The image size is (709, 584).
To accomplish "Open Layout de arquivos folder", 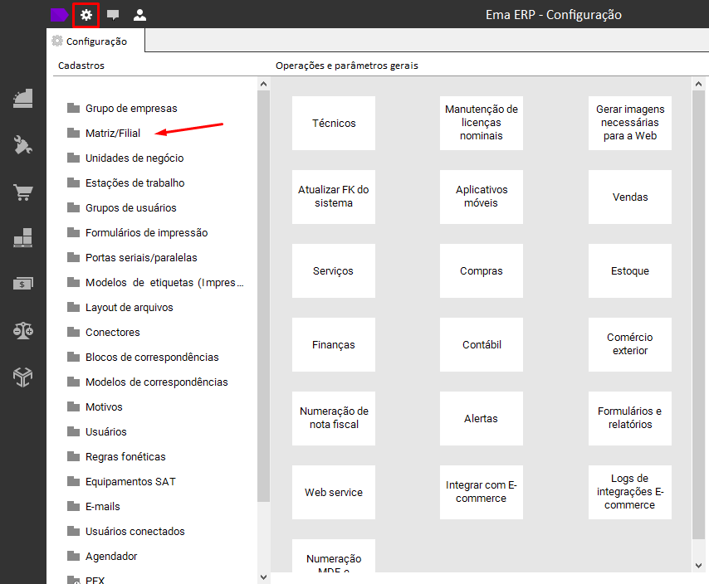I will pos(120,307).
